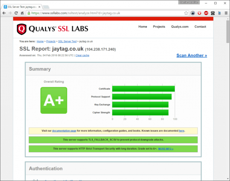This screenshot has width=230, height=181.
Task: Open the MORE INFO link about HSTS
Action: click(x=166, y=149)
